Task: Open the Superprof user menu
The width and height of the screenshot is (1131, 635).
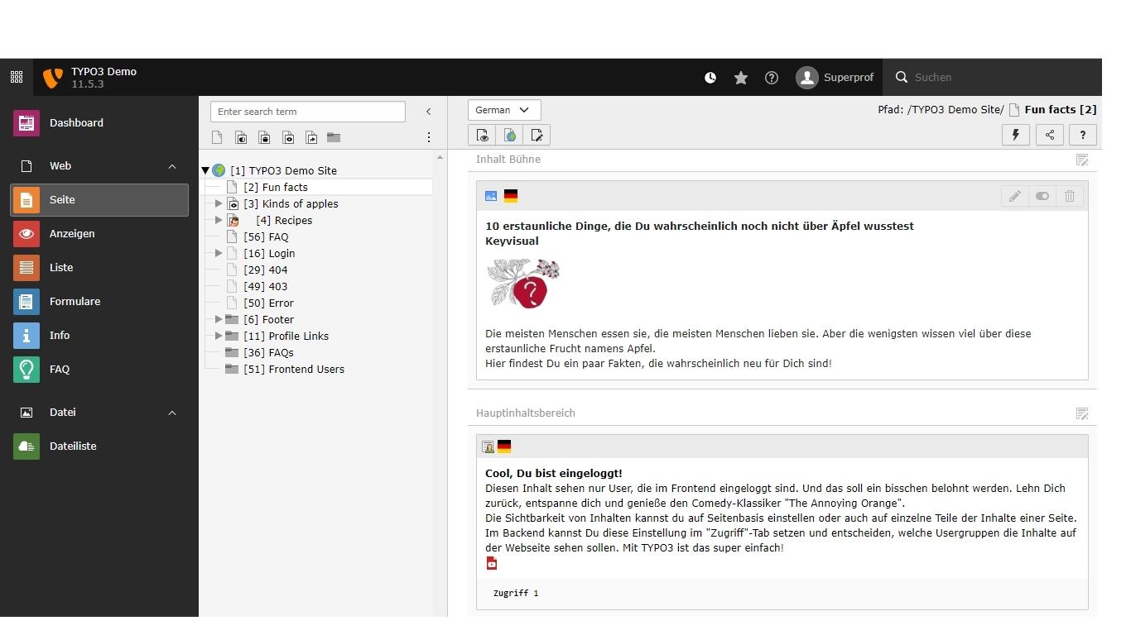Action: (x=836, y=78)
